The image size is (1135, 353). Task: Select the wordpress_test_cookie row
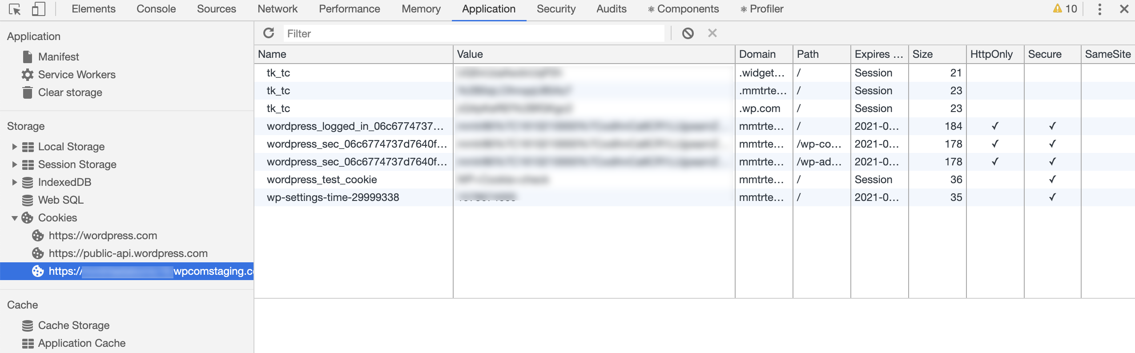click(695, 180)
